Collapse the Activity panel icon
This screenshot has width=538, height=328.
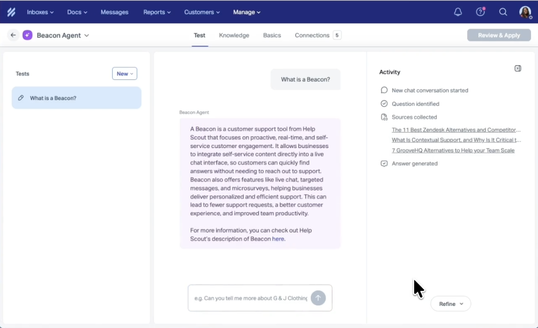click(518, 68)
